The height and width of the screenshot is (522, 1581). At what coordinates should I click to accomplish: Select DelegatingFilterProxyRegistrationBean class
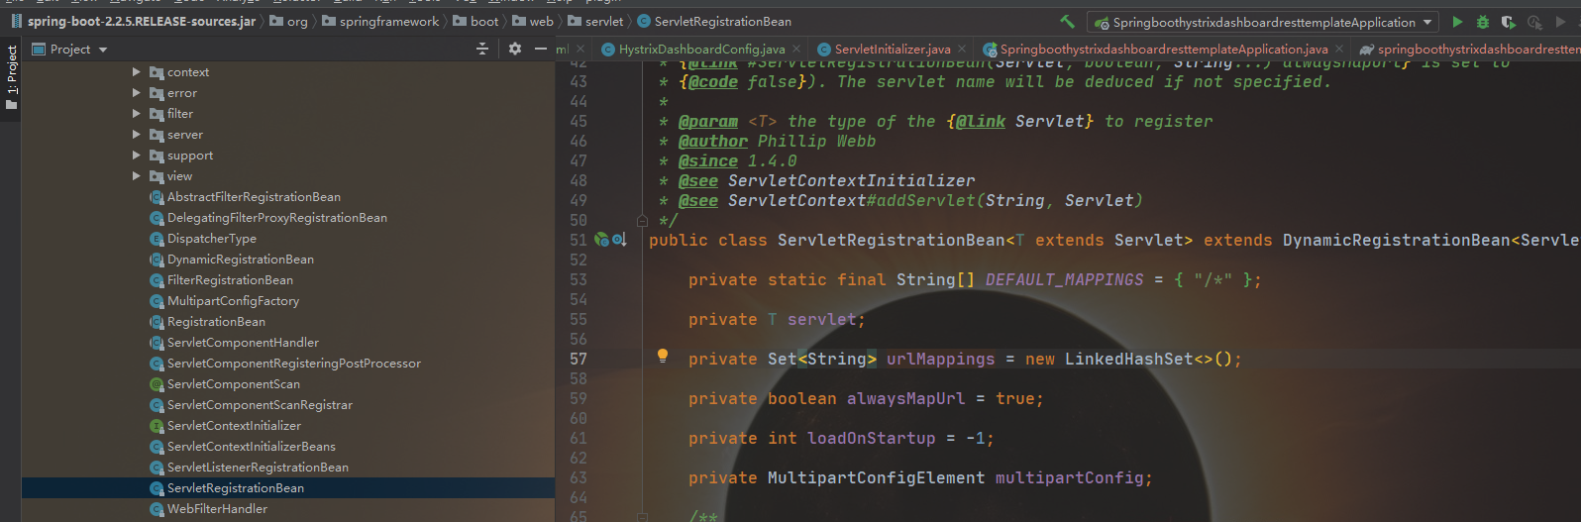point(277,218)
